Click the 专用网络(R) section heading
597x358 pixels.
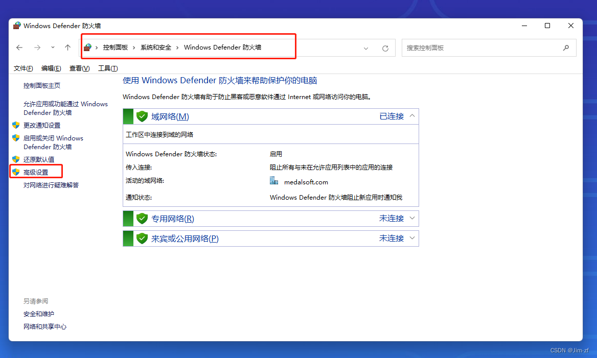click(x=172, y=219)
